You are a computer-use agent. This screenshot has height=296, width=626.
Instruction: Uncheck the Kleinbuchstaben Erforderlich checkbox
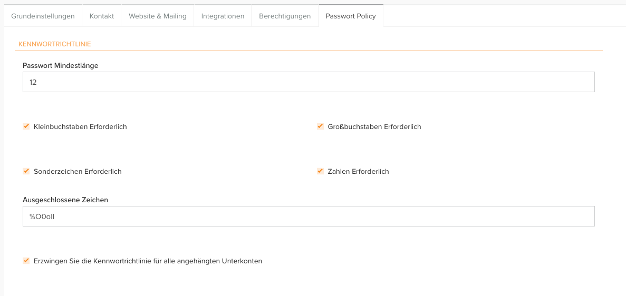click(x=26, y=126)
